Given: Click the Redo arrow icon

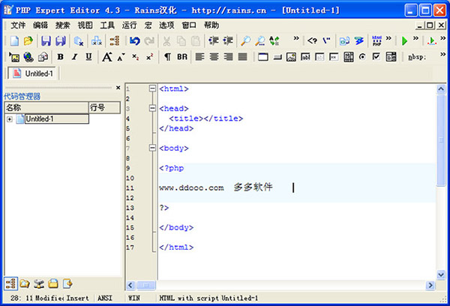Looking at the screenshot, I should pyautogui.click(x=149, y=41).
